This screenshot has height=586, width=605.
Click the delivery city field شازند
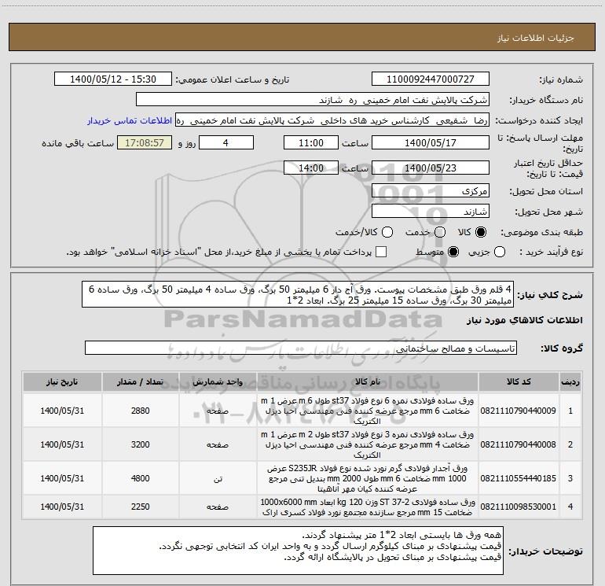[431, 211]
